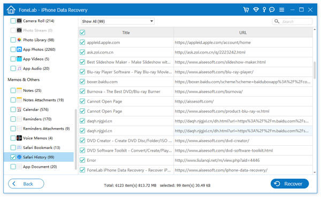Click the URL column header
This screenshot has height=197, width=321.
coord(243,33)
